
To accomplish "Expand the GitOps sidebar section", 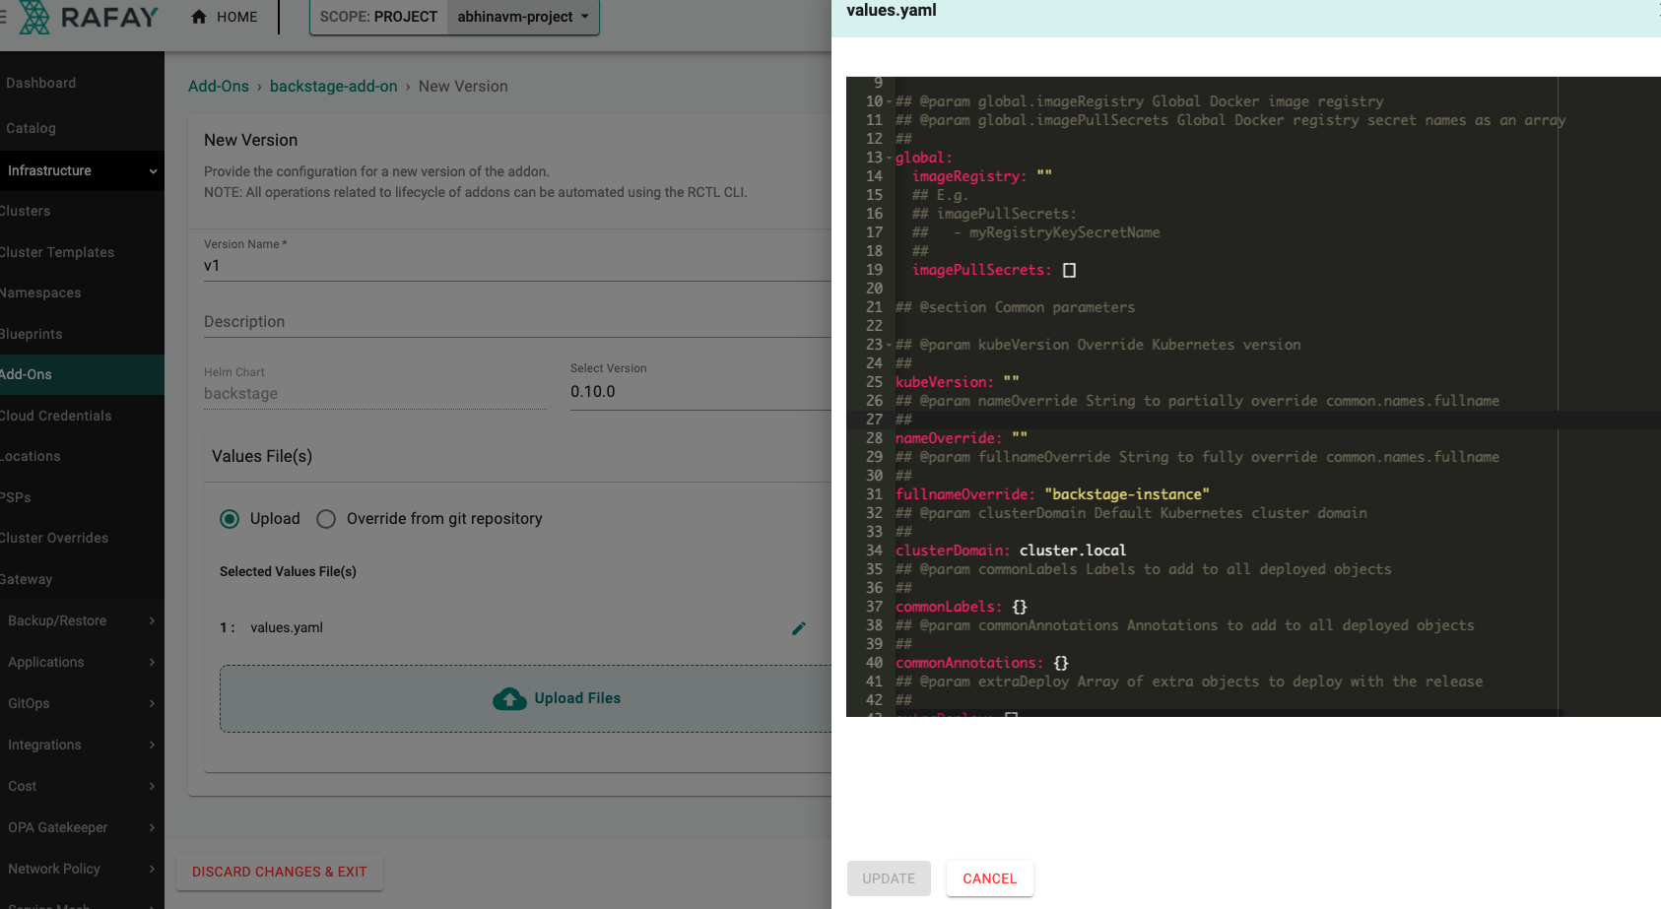I will (153, 703).
